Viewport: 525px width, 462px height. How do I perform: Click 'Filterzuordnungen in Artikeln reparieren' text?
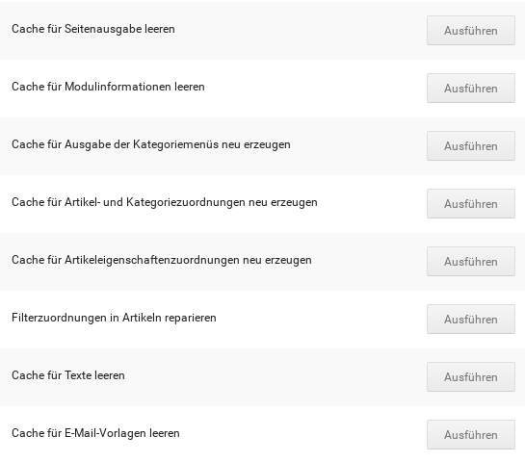point(114,318)
